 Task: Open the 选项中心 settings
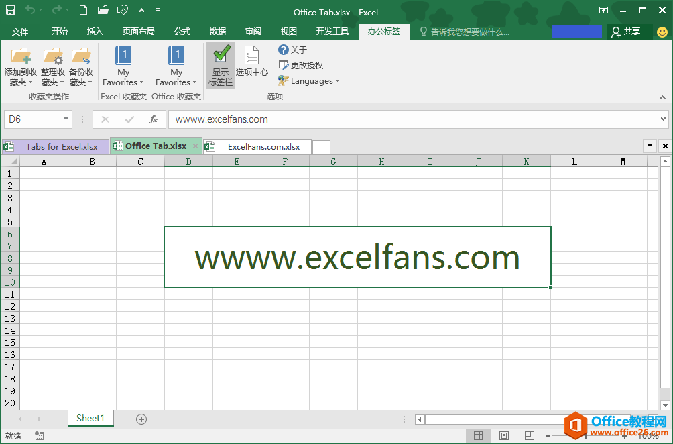coord(252,62)
